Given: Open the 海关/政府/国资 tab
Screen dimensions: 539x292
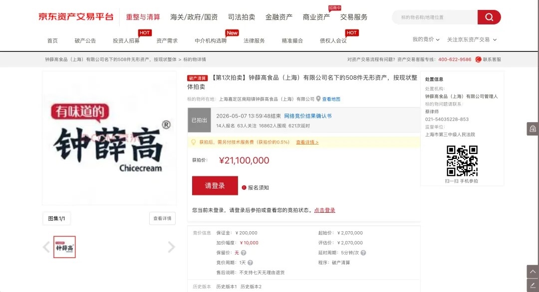Looking at the screenshot, I should [194, 17].
